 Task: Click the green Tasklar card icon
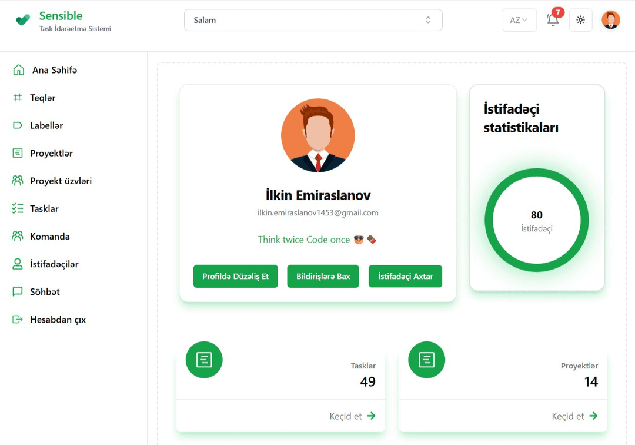tap(204, 360)
